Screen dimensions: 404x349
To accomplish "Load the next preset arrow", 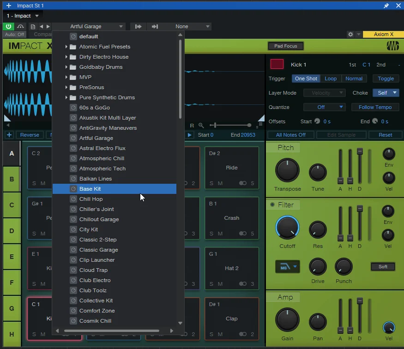I will pos(48,26).
